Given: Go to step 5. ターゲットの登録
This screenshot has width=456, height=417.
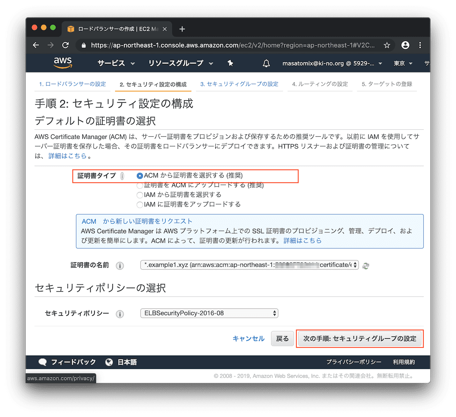Looking at the screenshot, I should (387, 84).
